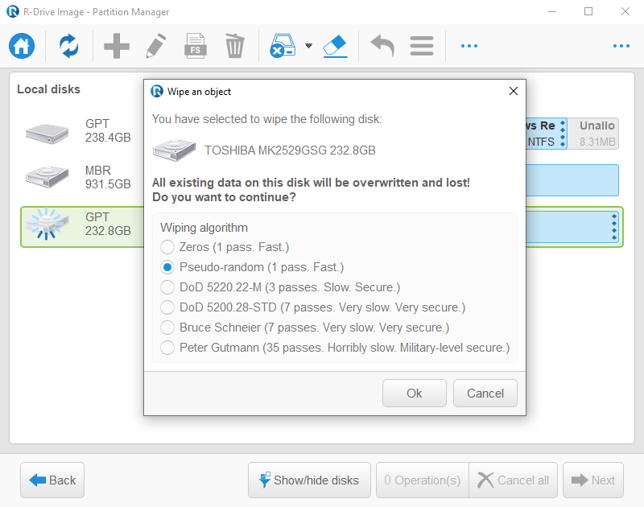Screen dimensions: 644x507
Task: Open the dropdown arrow beside clear disk
Action: 308,46
